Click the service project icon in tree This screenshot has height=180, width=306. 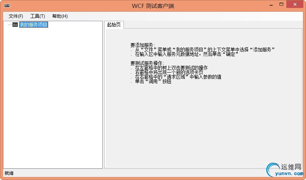15,25
